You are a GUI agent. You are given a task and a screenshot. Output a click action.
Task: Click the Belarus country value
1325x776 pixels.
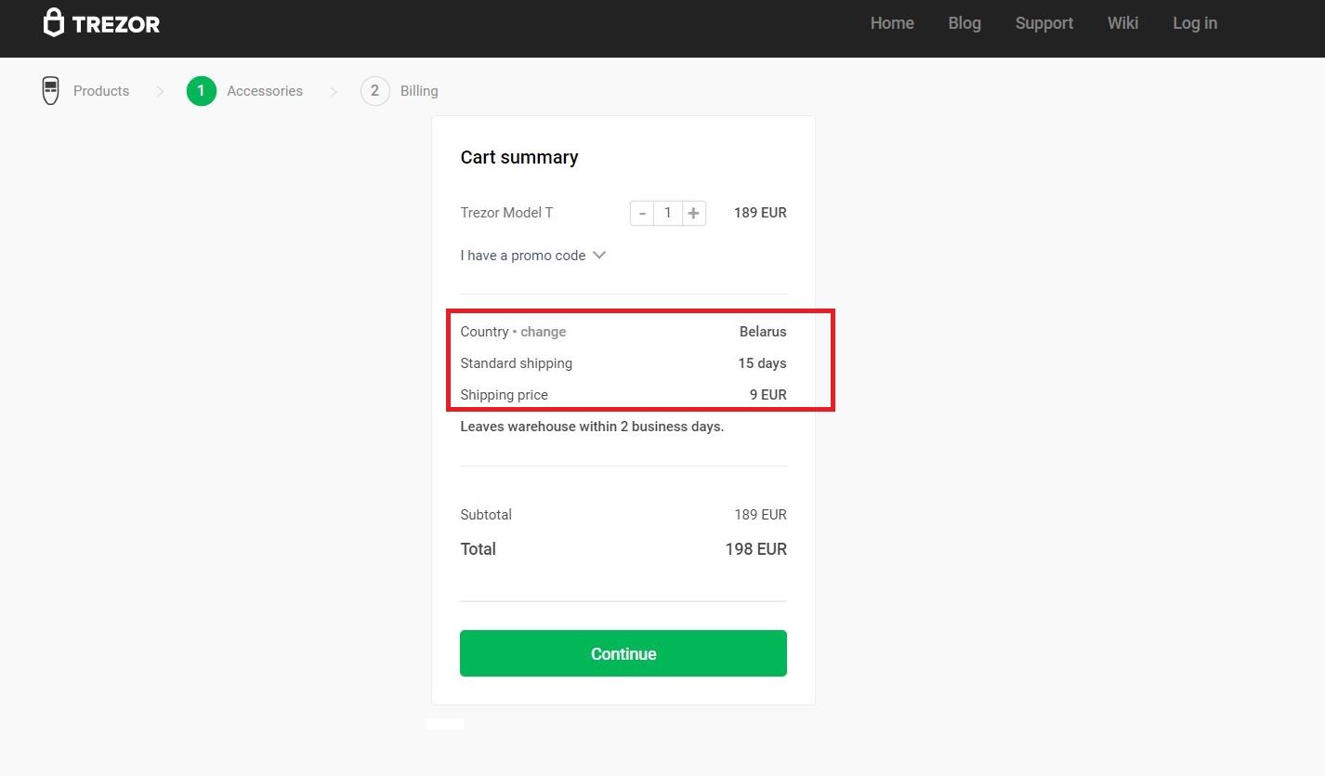(763, 332)
